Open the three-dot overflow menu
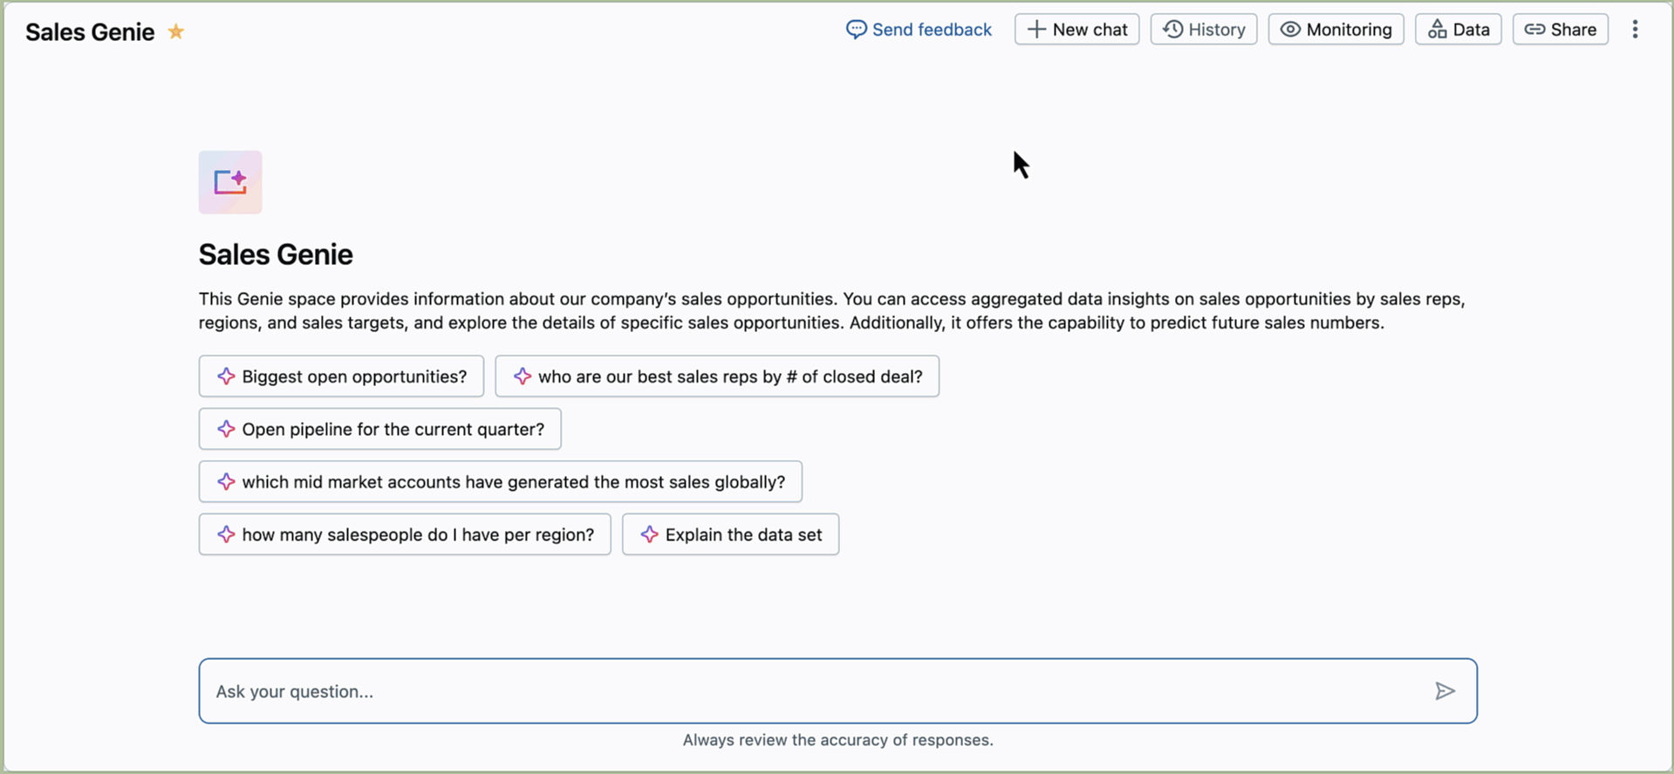Image resolution: width=1674 pixels, height=774 pixels. (x=1635, y=30)
